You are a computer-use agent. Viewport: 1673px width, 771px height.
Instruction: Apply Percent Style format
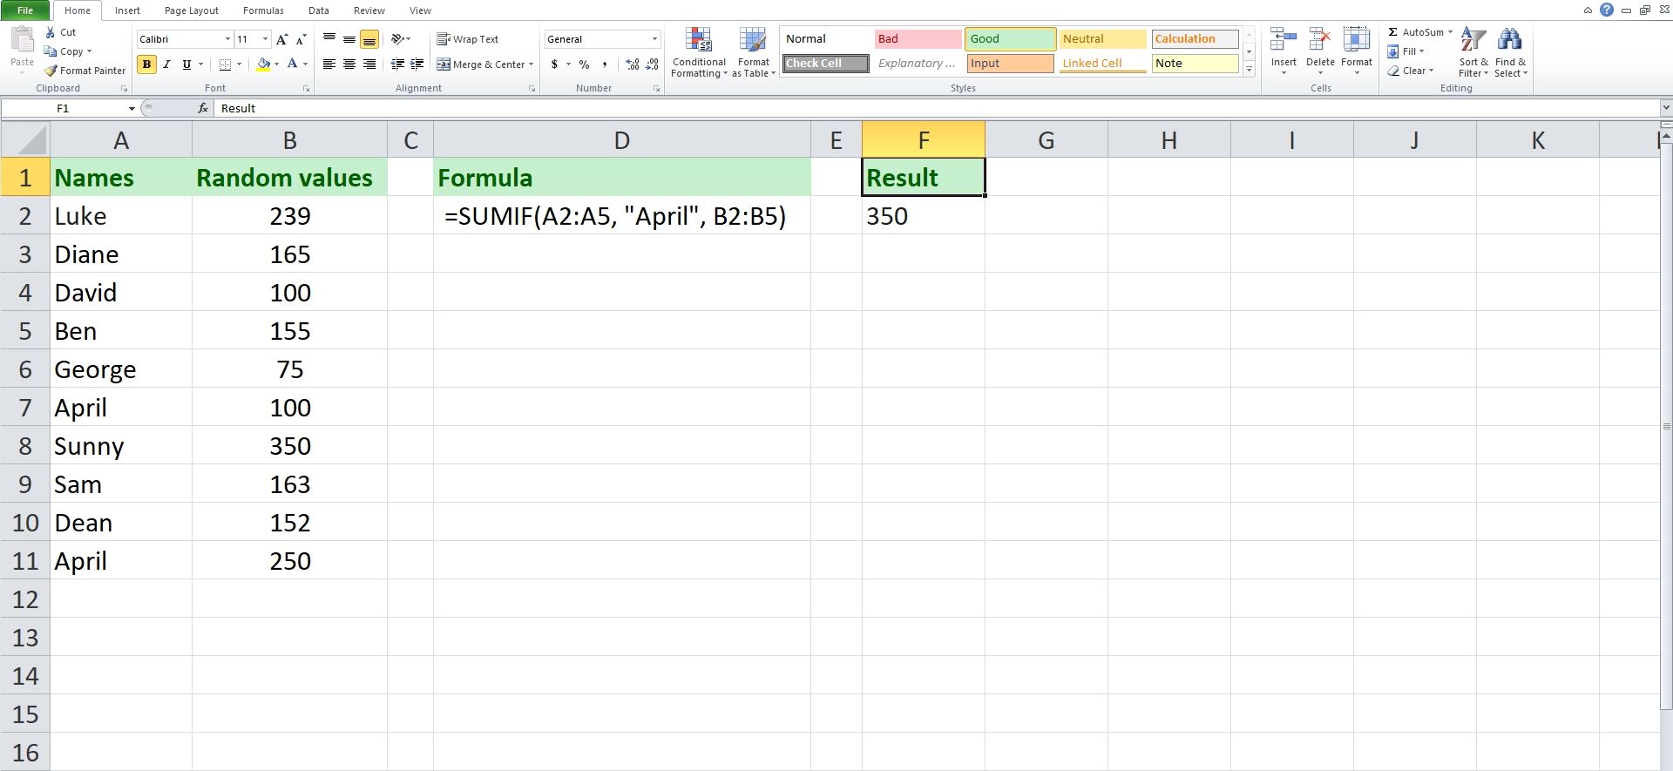click(x=584, y=64)
